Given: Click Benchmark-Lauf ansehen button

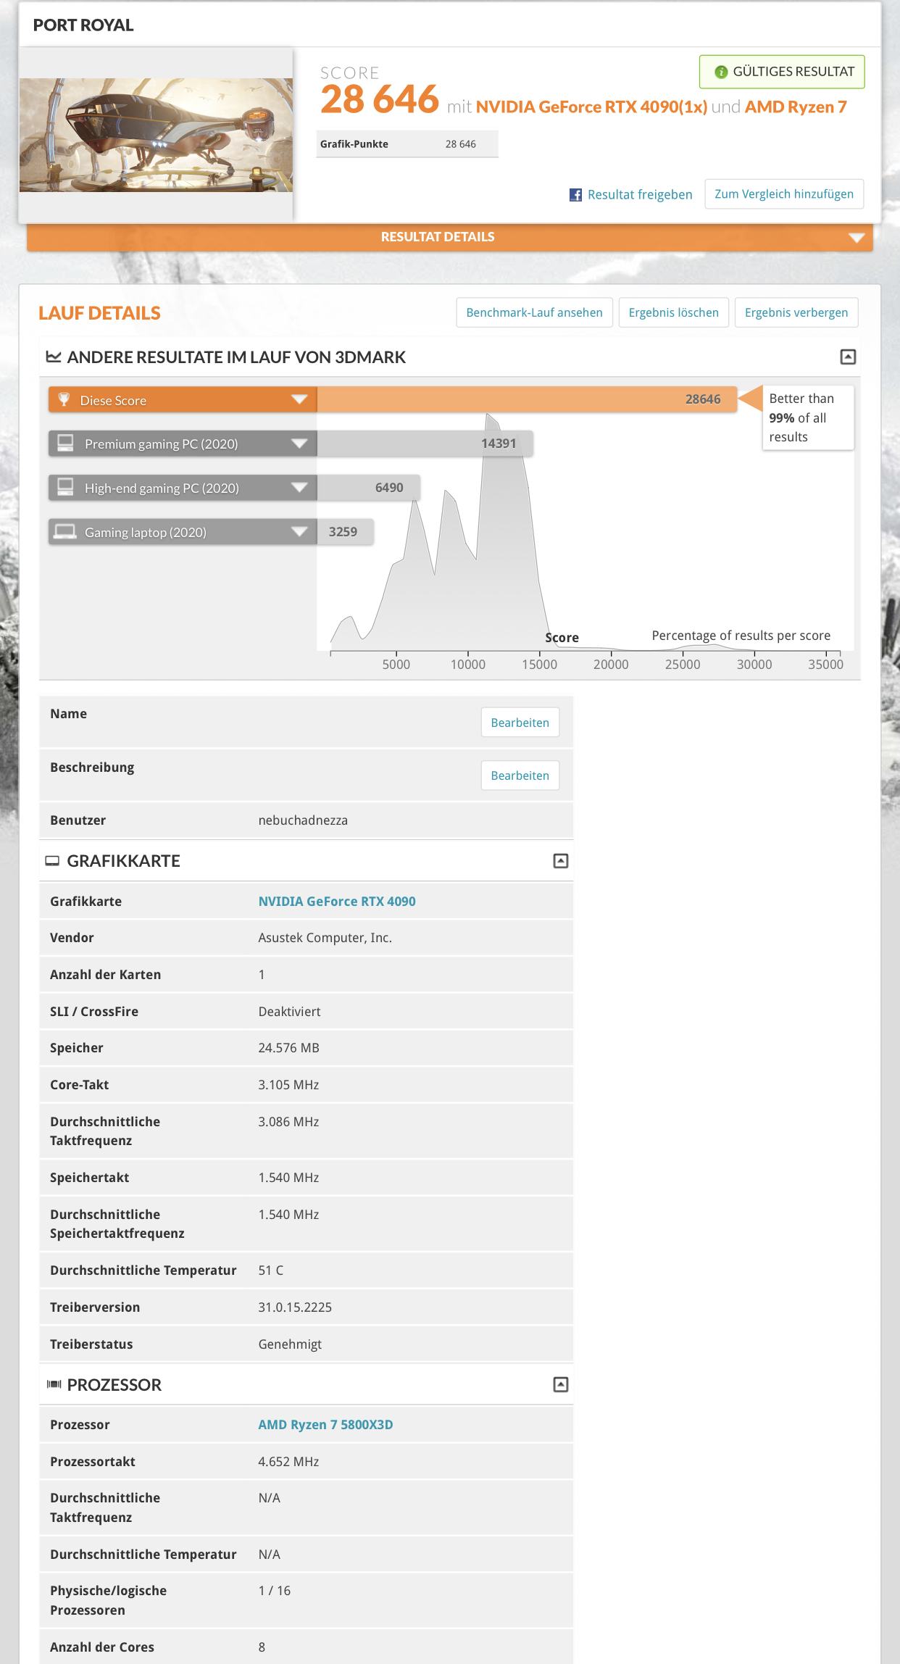Looking at the screenshot, I should pos(534,312).
